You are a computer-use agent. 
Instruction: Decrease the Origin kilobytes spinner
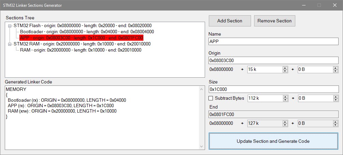(285, 71)
